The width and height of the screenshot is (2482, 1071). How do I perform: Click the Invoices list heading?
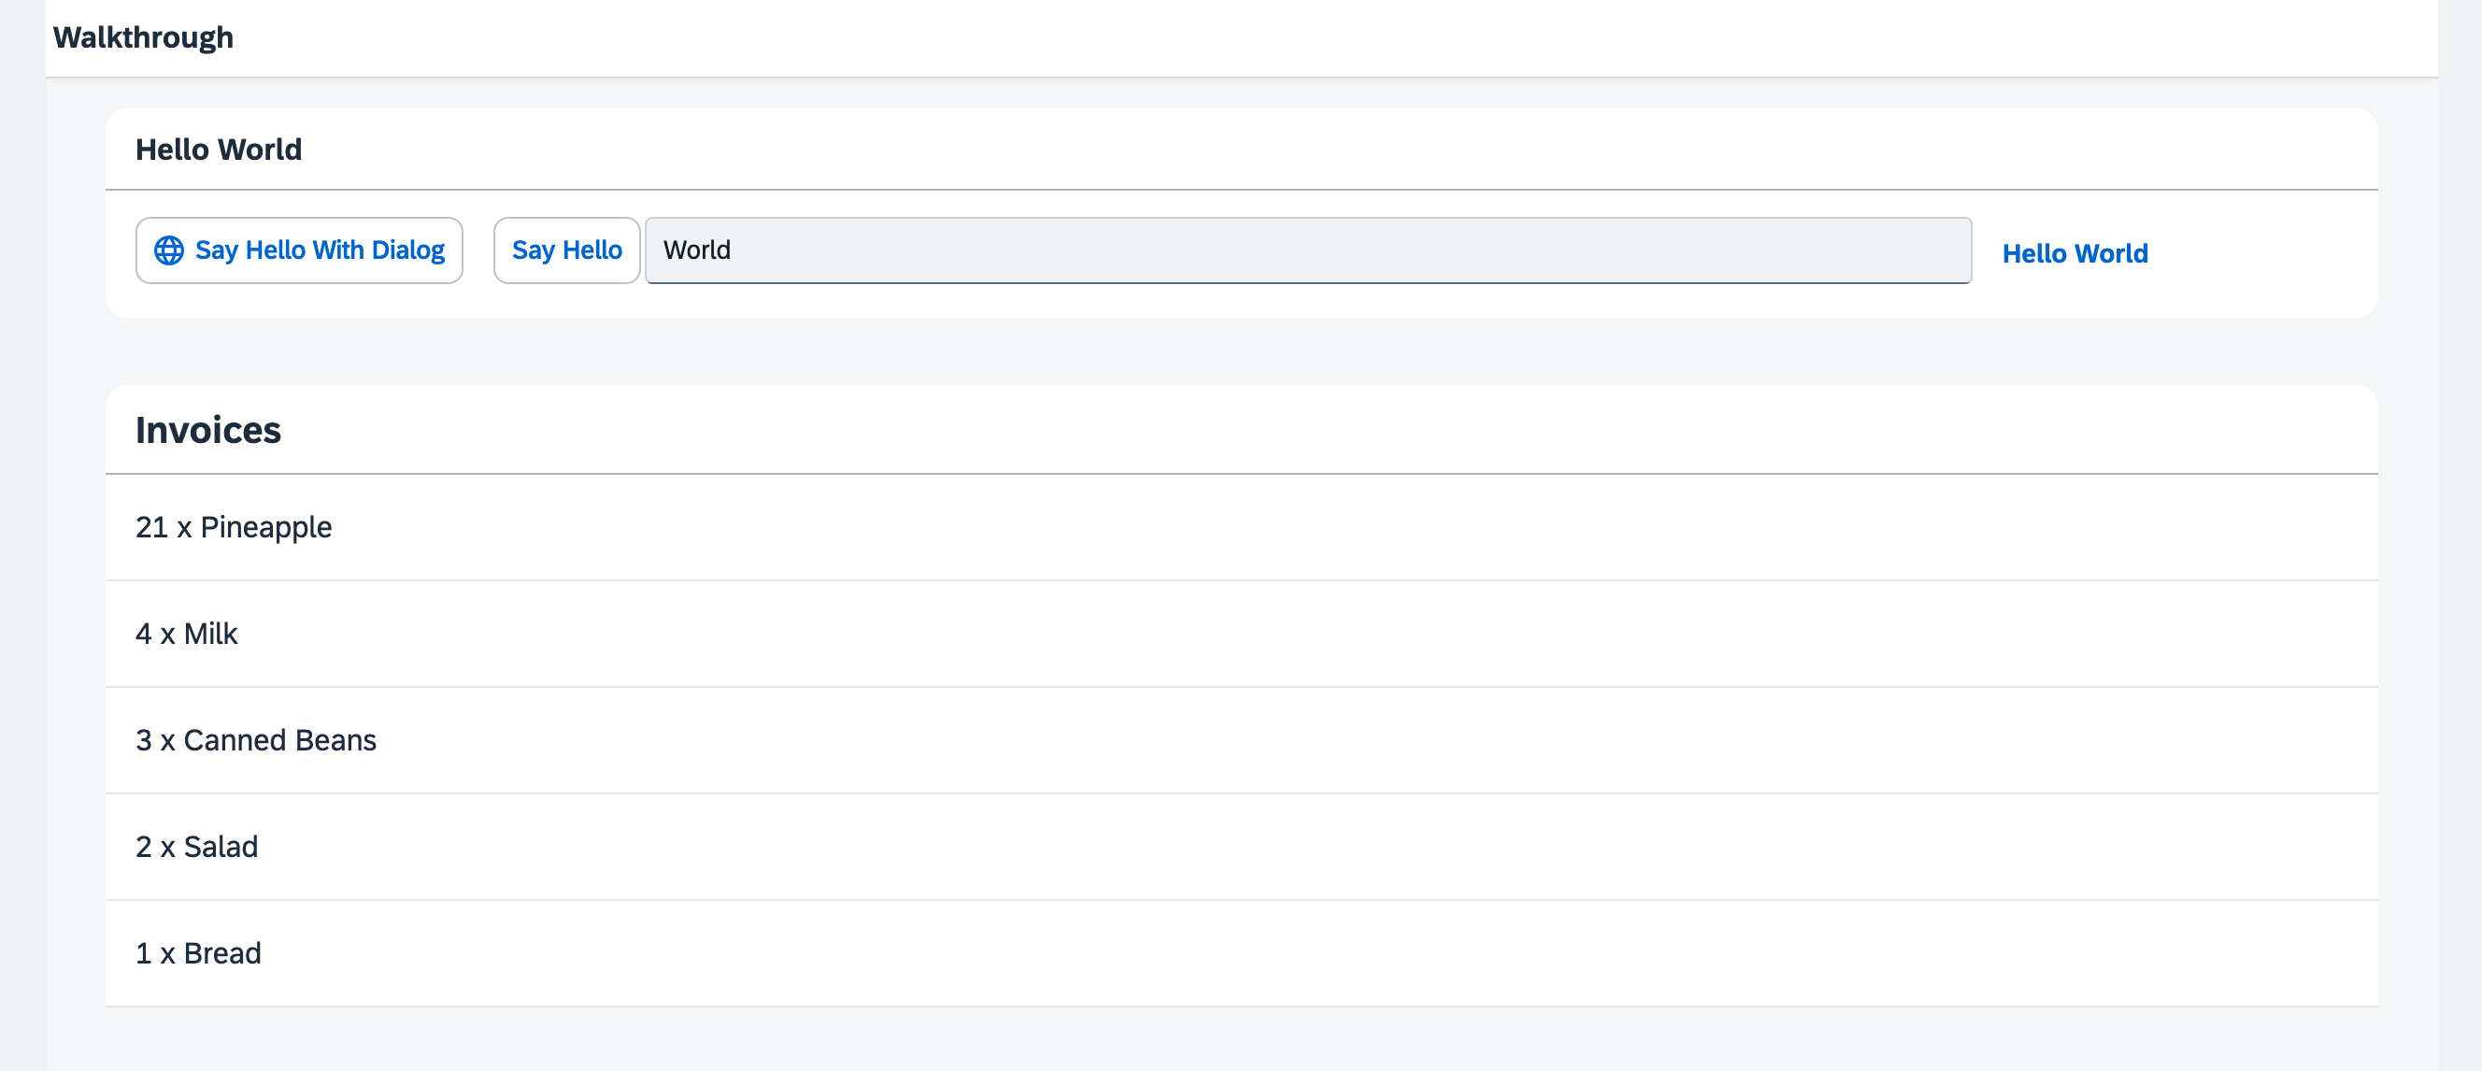tap(208, 430)
